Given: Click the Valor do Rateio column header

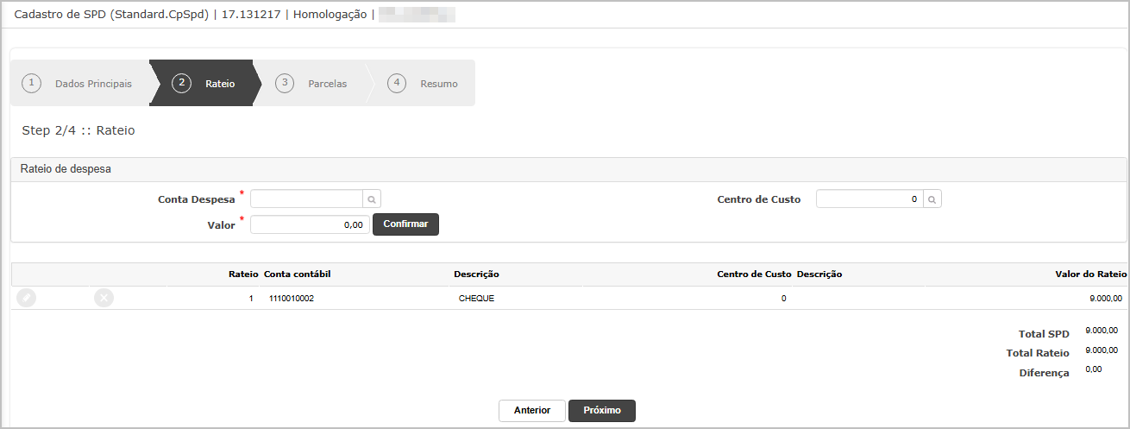Looking at the screenshot, I should tap(1090, 274).
